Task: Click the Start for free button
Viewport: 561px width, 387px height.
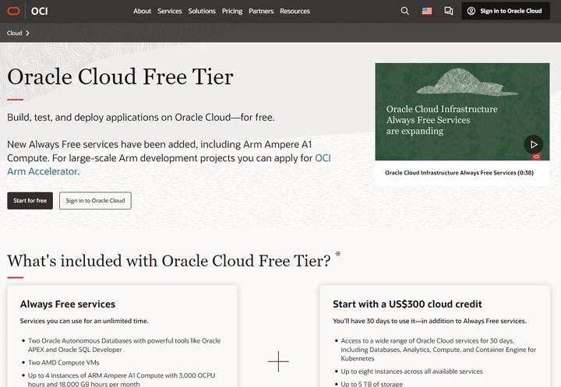Action: coord(30,201)
